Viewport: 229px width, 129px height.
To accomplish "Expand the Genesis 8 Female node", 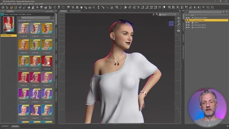I will (191, 20).
